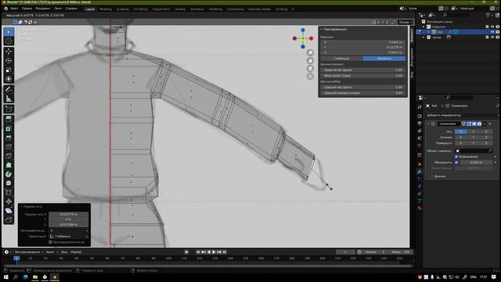
Task: Select the Spin tool
Action: tap(9, 174)
